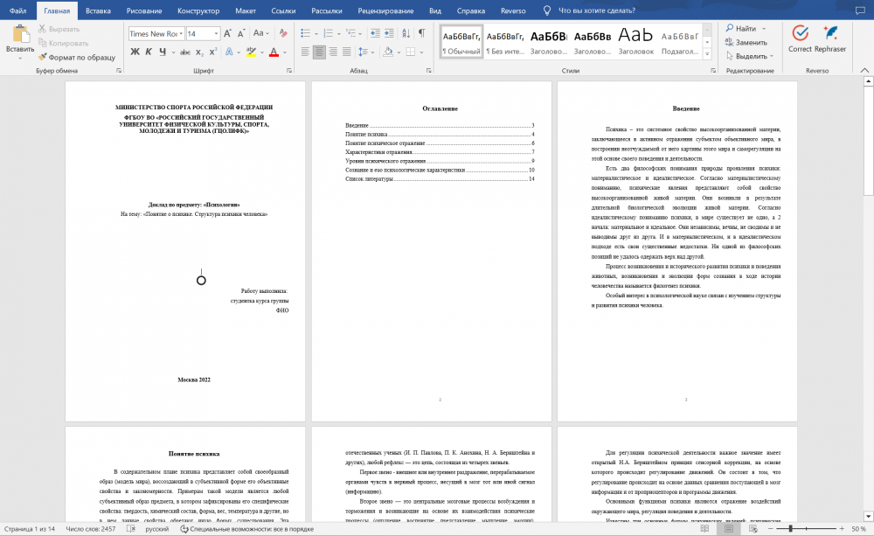Click Replace (Заменить) in the editing group
This screenshot has height=536, width=874.
746,42
